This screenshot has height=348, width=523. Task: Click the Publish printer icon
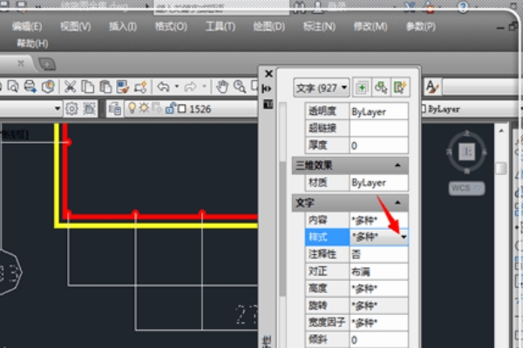point(31,87)
